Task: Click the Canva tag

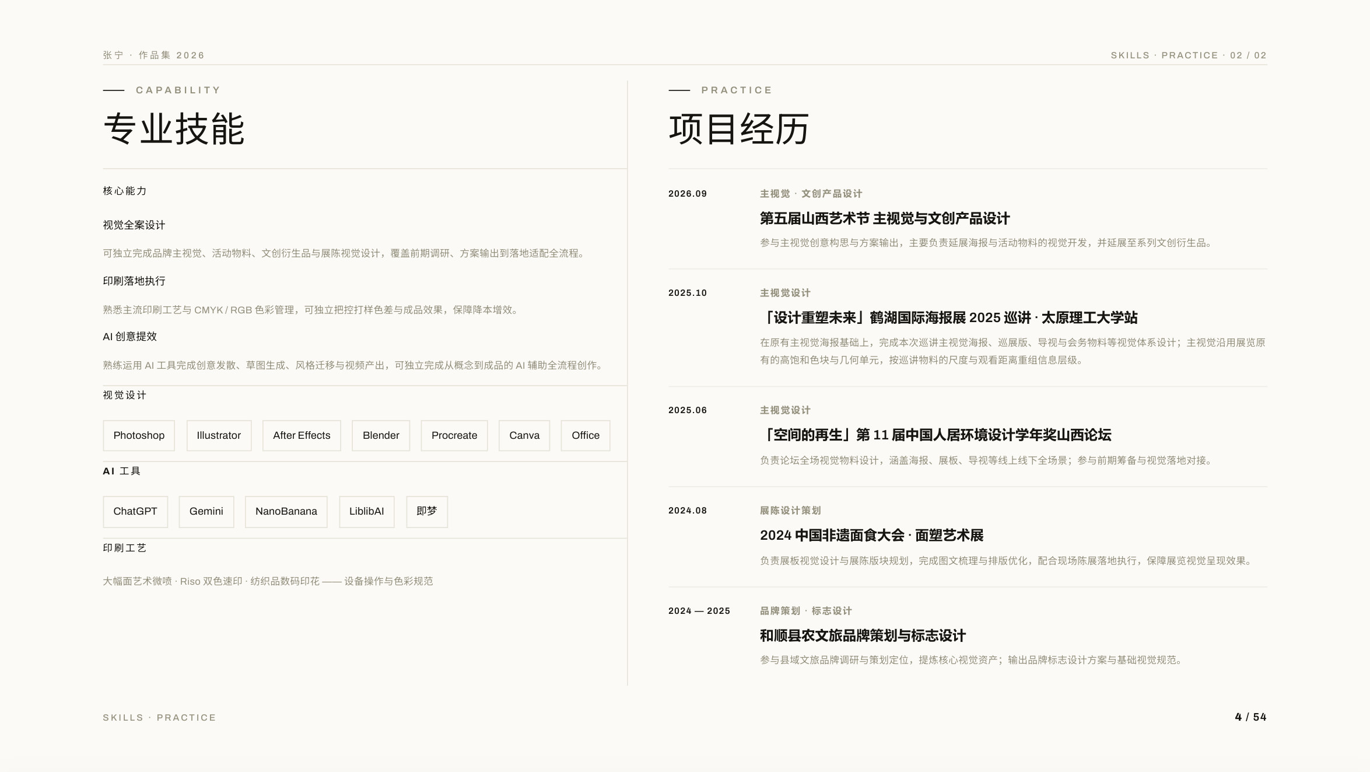Action: (x=524, y=435)
